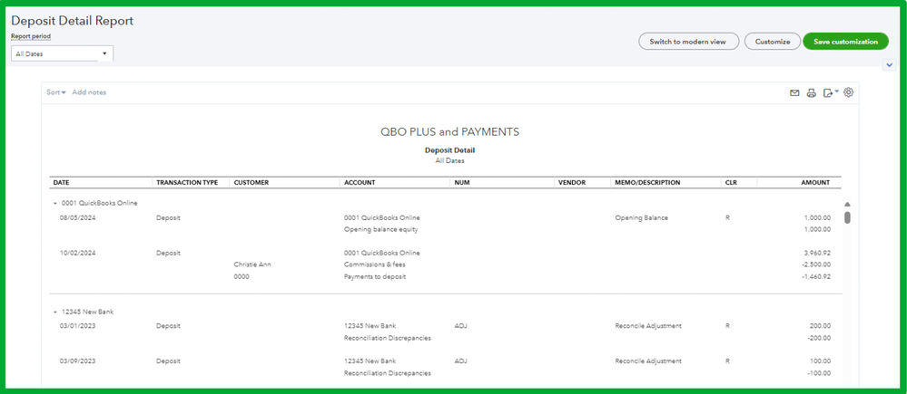Click Save customization button
This screenshot has height=394, width=907.
(845, 42)
